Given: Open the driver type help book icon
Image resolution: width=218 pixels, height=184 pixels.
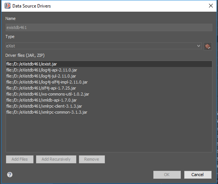Looking at the screenshot, I should [x=208, y=46].
